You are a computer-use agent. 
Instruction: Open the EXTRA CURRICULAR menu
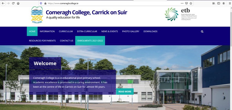click(87, 32)
